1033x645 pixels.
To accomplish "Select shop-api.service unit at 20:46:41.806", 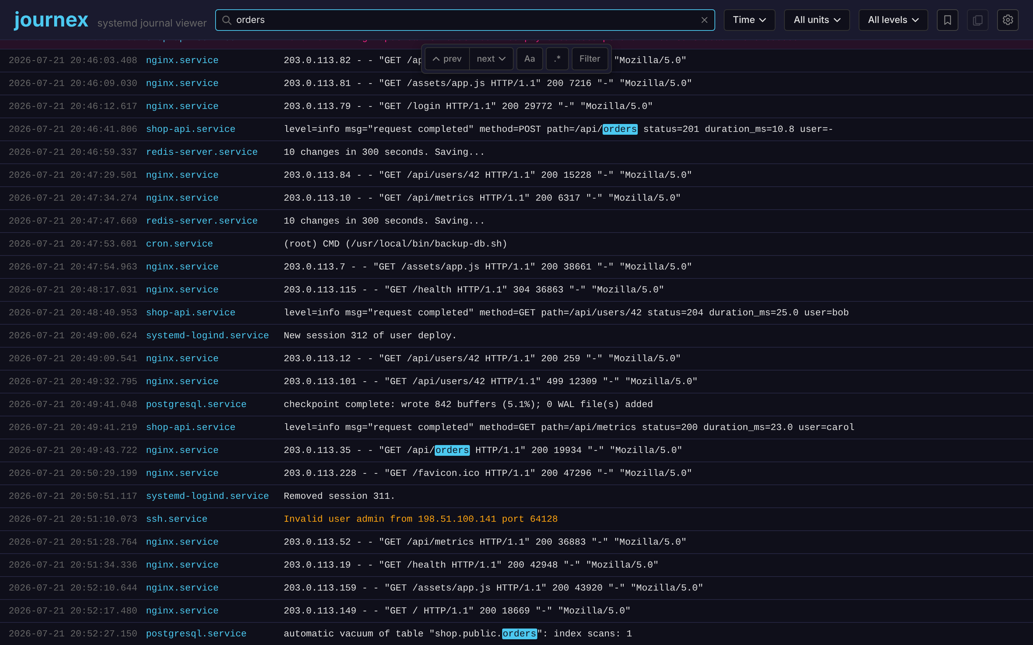I will (190, 129).
